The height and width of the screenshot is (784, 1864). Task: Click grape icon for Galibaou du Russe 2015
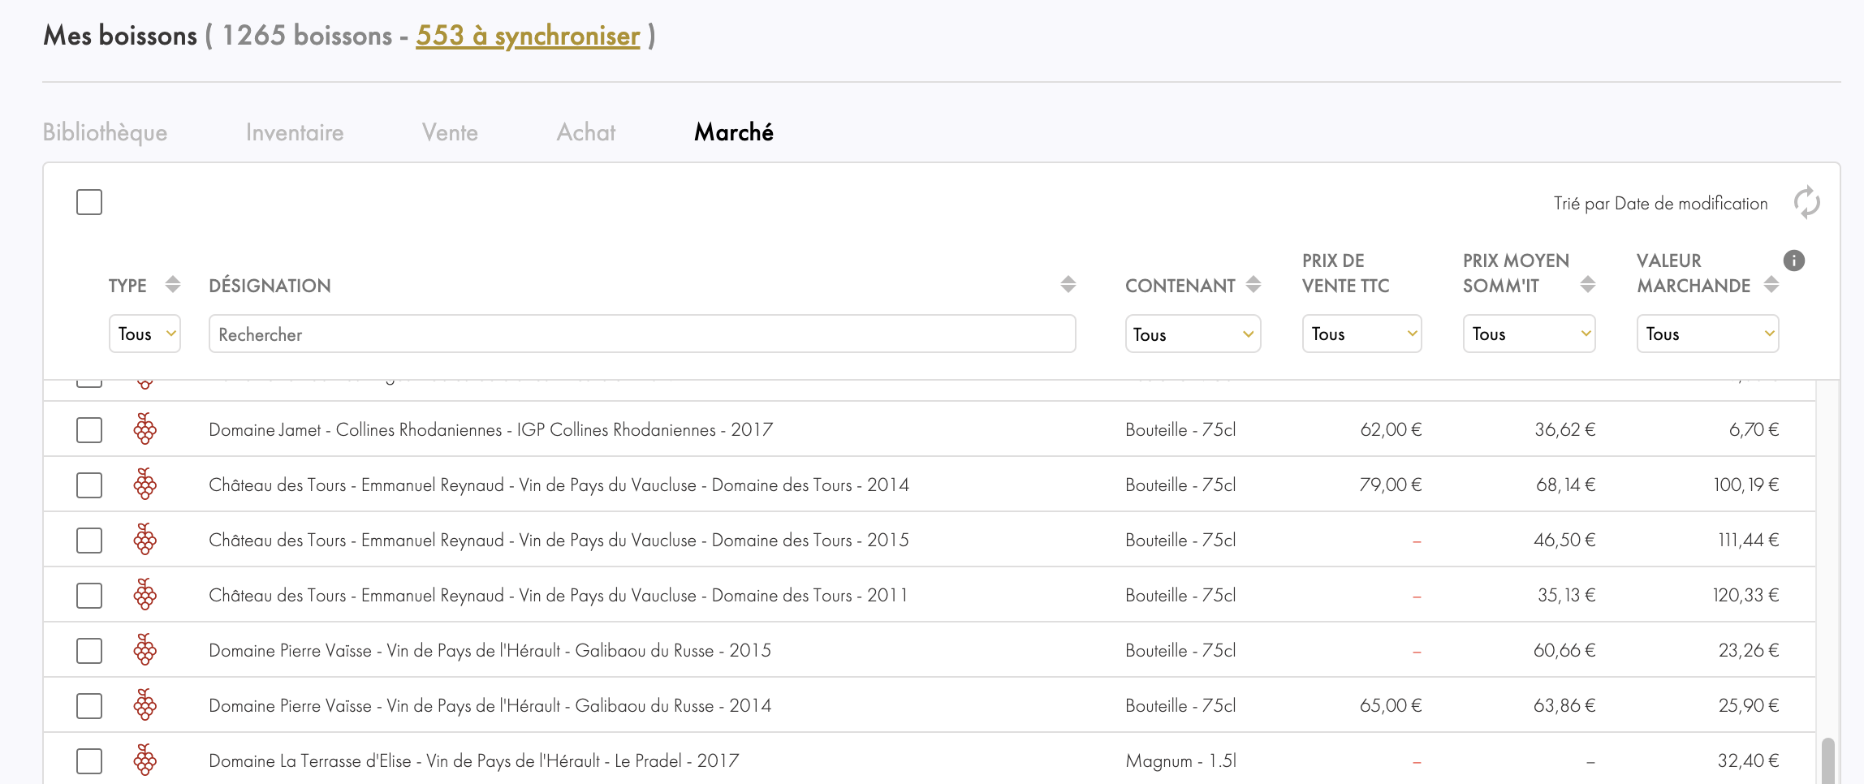pyautogui.click(x=145, y=650)
